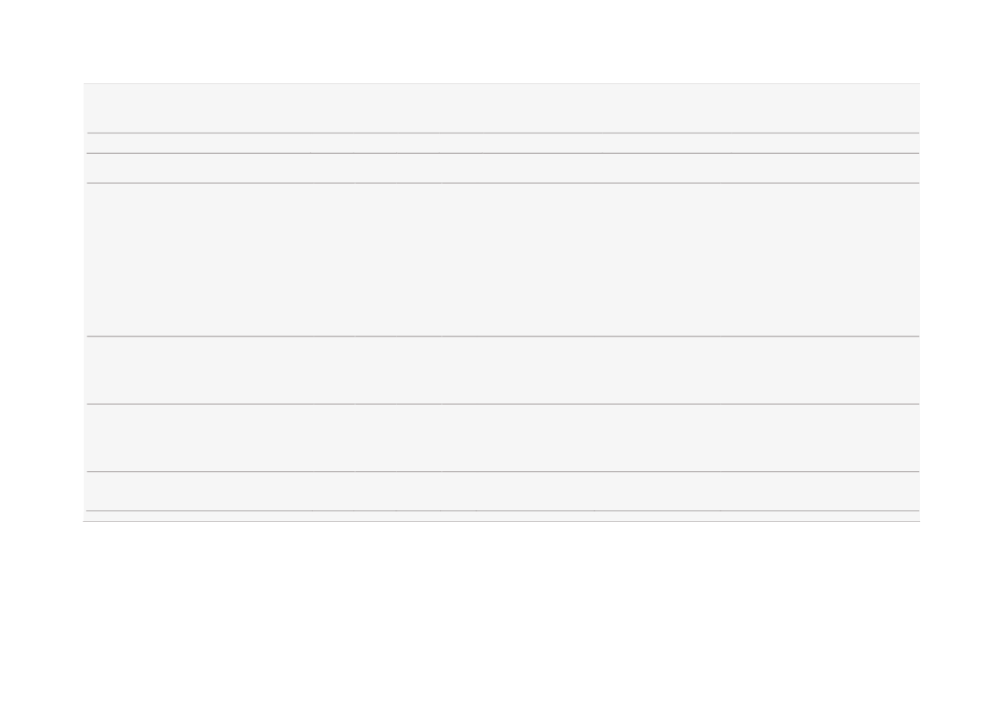Click the third empty row above the tallest row
Screen dimensions: 994x703
tap(503, 109)
